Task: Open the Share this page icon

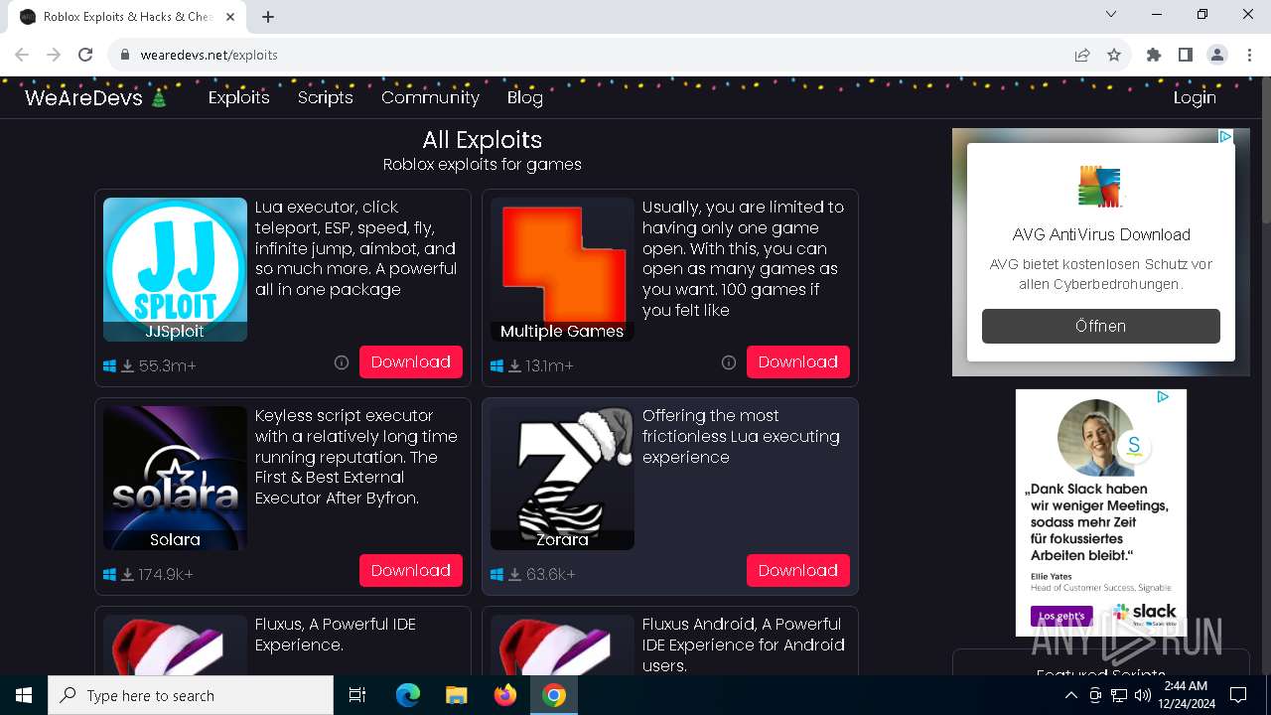Action: 1082,55
